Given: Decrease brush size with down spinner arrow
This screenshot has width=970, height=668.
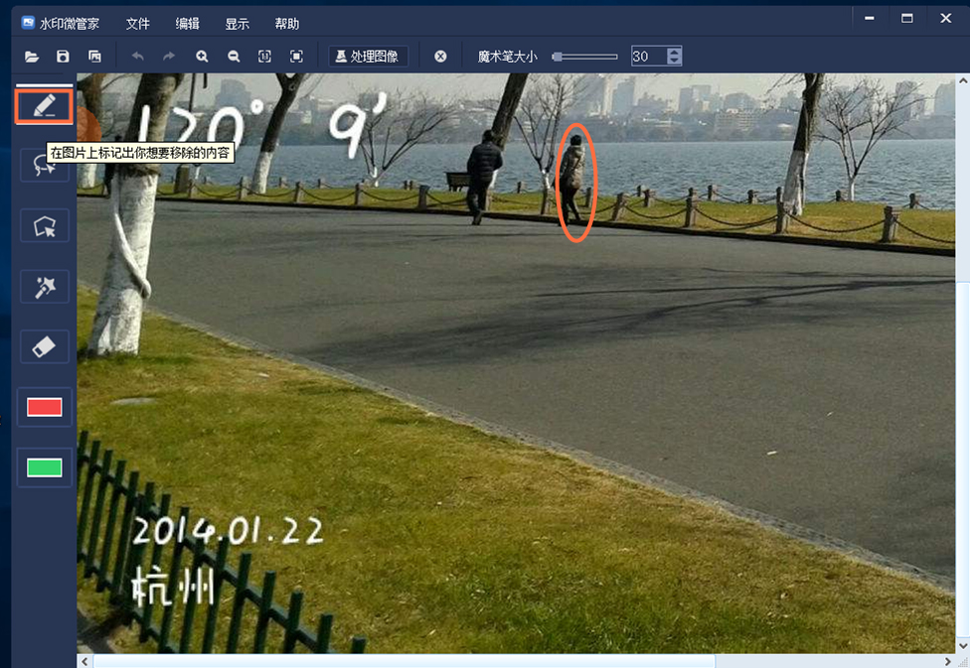Looking at the screenshot, I should 674,61.
